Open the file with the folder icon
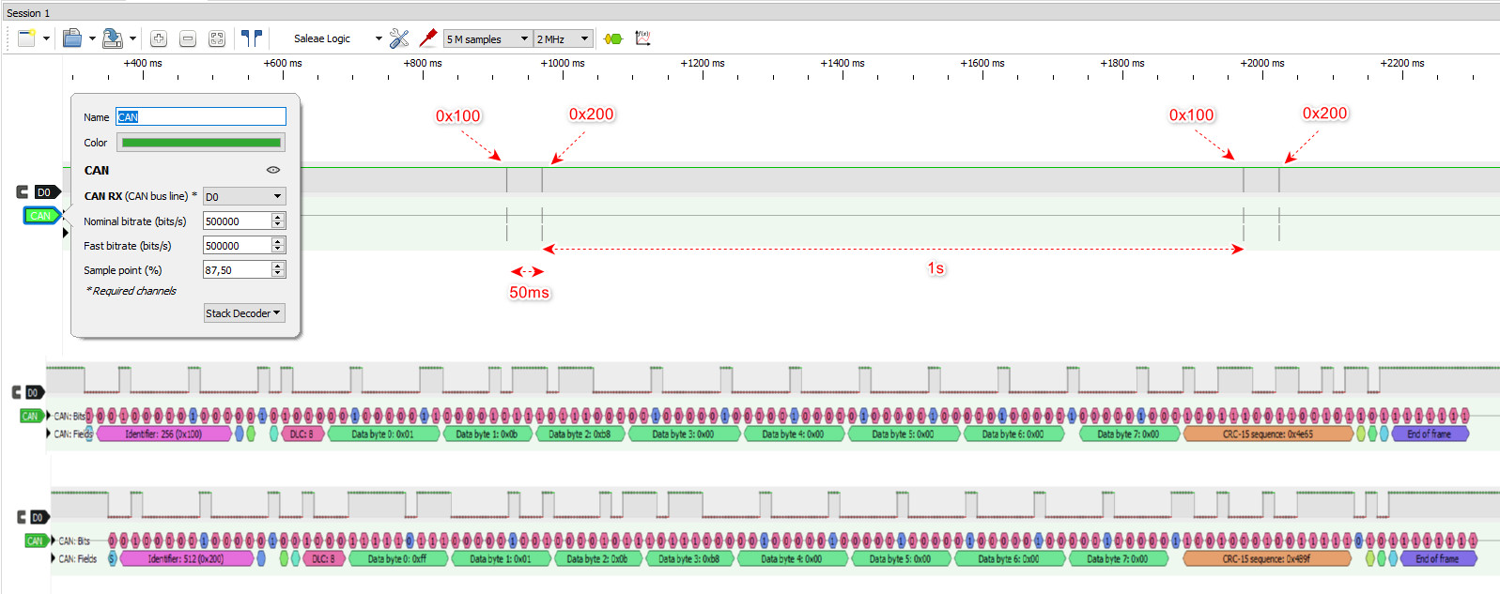The image size is (1500, 594). tap(72, 38)
